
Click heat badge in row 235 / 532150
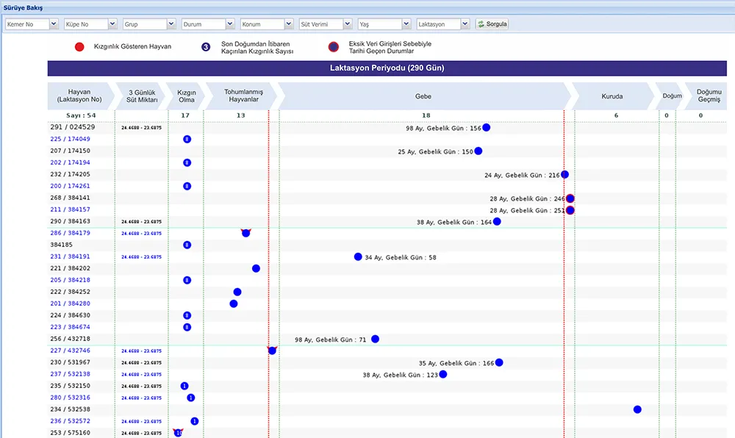(184, 386)
